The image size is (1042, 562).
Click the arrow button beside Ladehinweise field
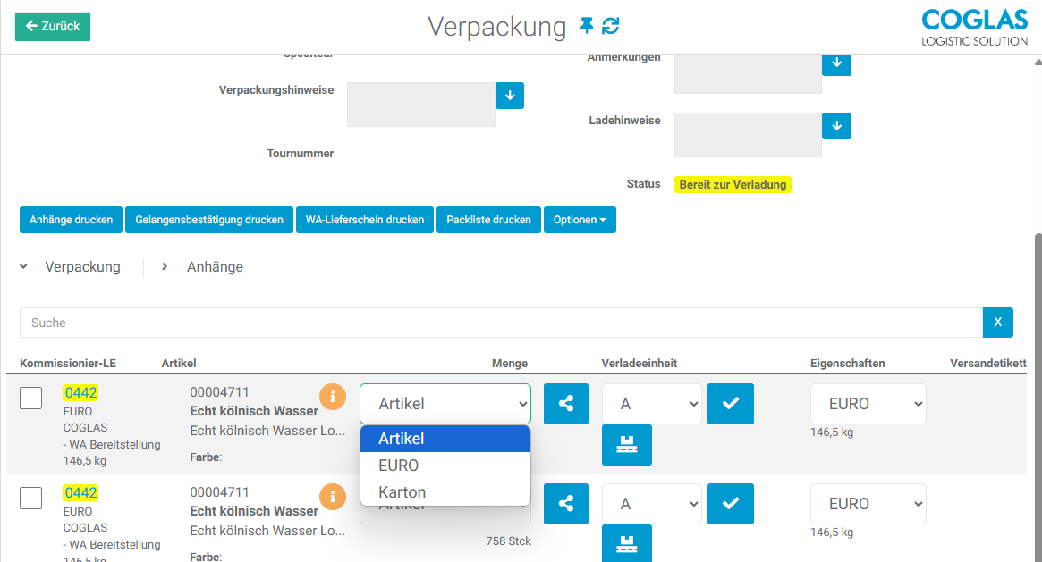(x=836, y=126)
